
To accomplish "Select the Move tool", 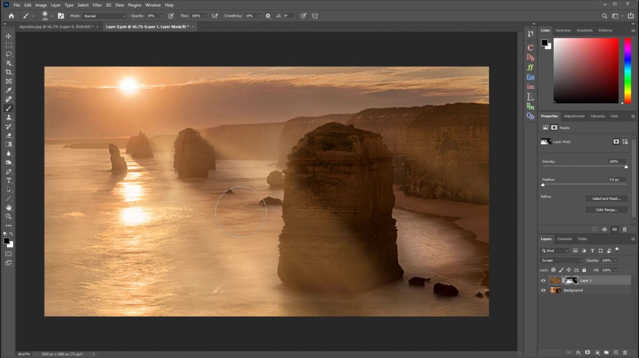I will (8, 36).
